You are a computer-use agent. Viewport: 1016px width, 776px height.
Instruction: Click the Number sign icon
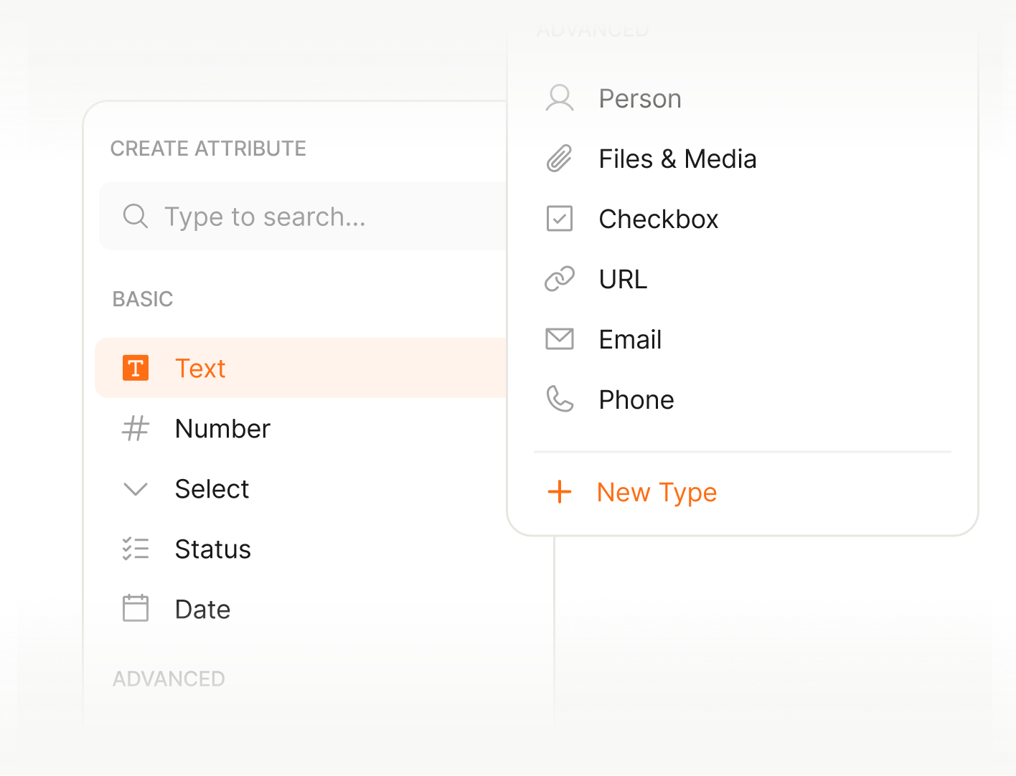[x=136, y=429]
